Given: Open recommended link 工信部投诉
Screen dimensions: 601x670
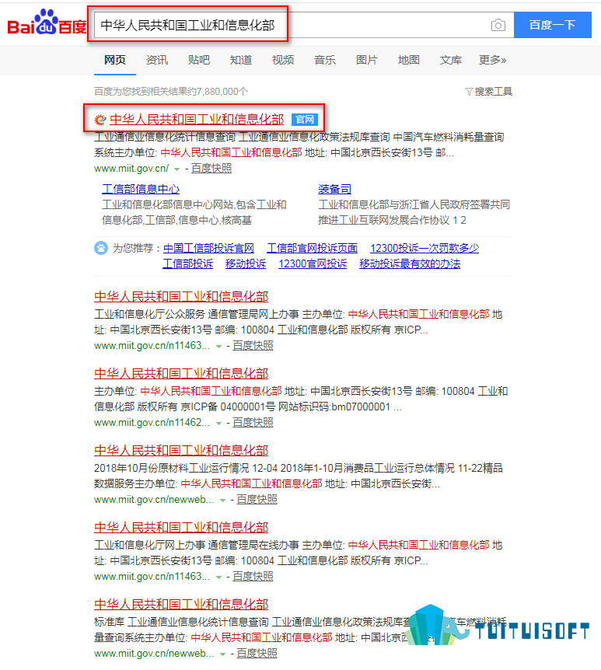Looking at the screenshot, I should [x=187, y=263].
